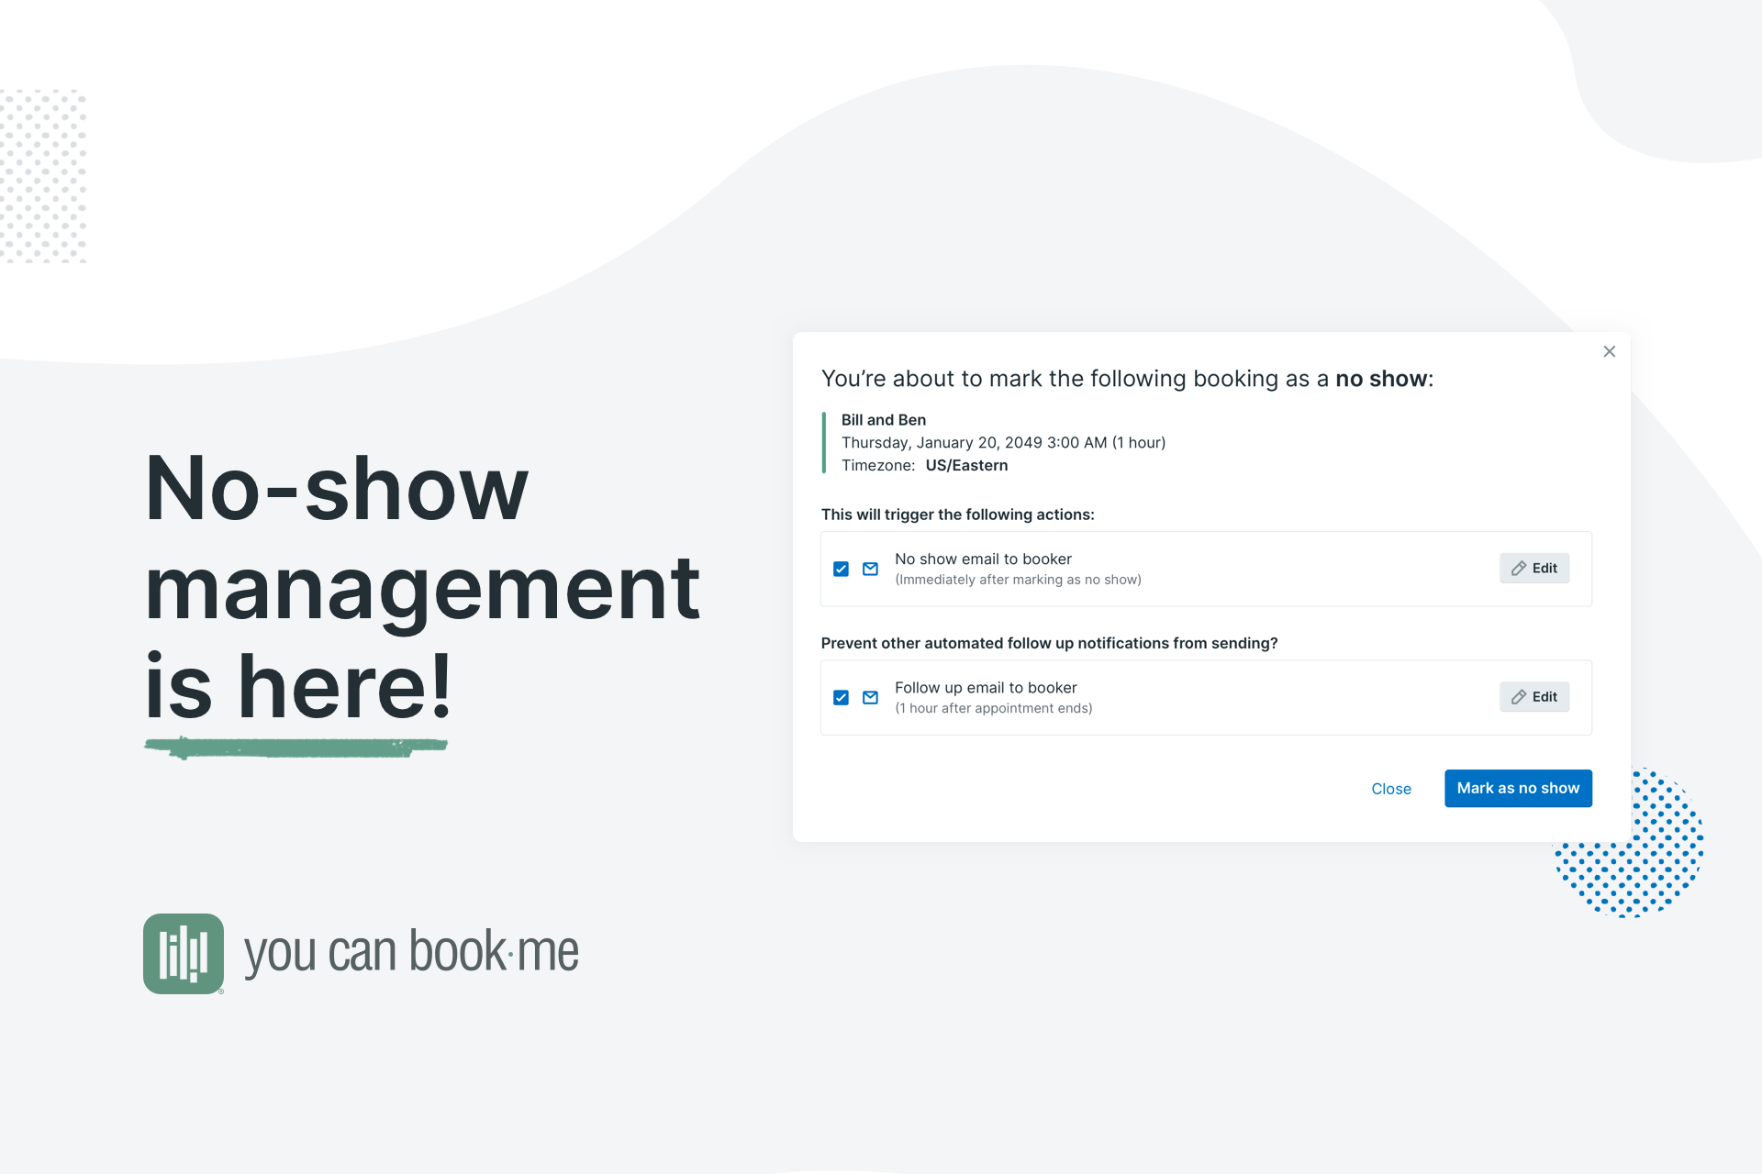Click the envelope icon beside no show email
The width and height of the screenshot is (1762, 1174).
pyautogui.click(x=870, y=569)
